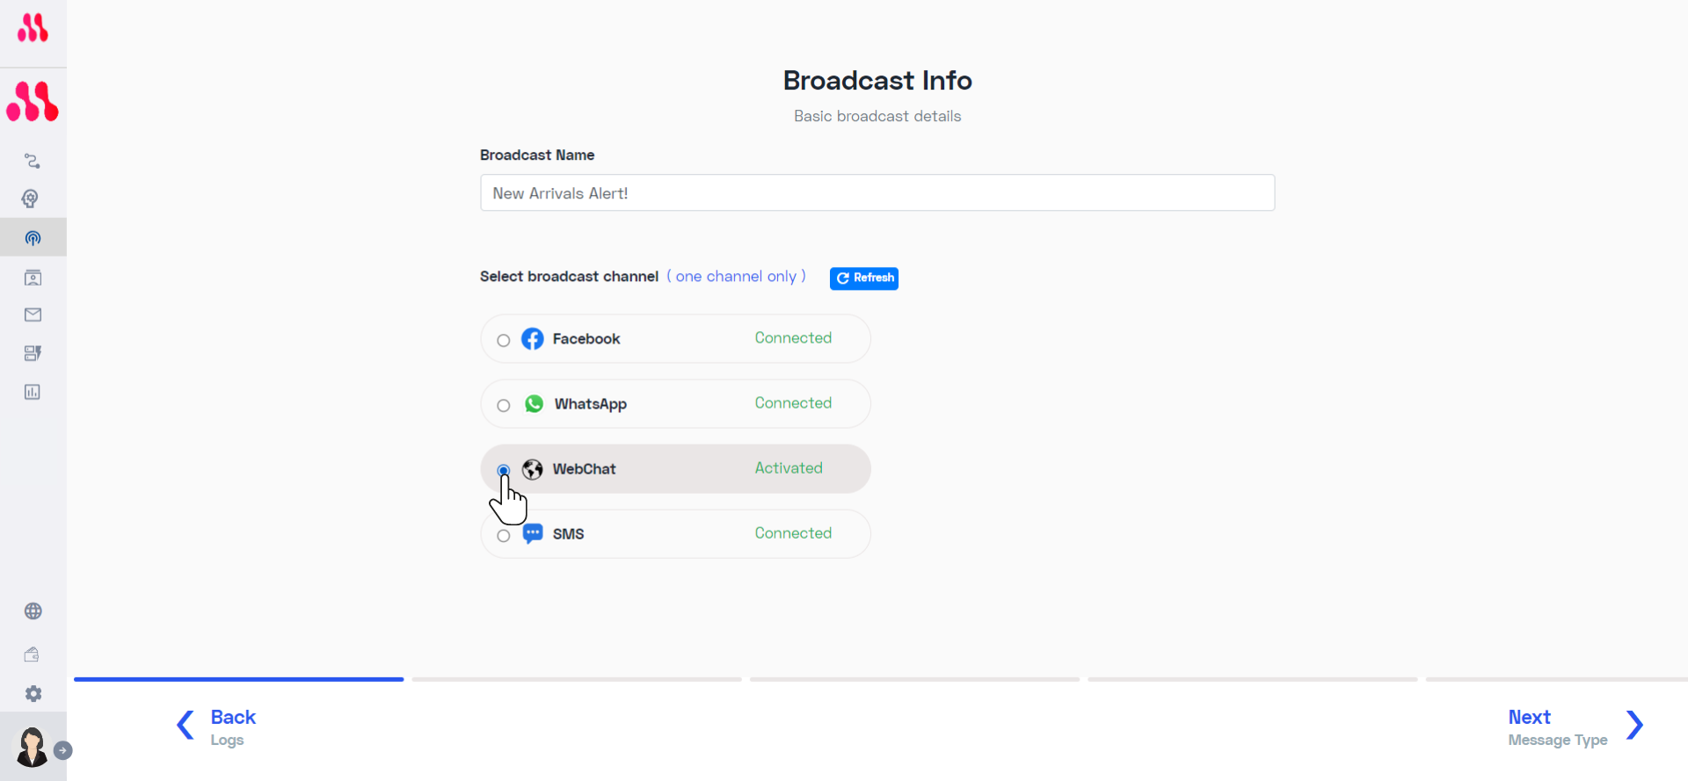The height and width of the screenshot is (781, 1688).
Task: Click into the Broadcast Name field
Action: pyautogui.click(x=877, y=192)
